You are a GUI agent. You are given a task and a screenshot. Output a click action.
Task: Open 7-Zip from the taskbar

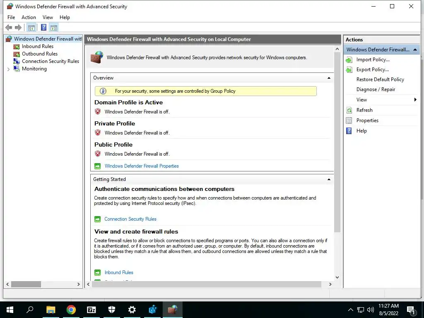92,310
